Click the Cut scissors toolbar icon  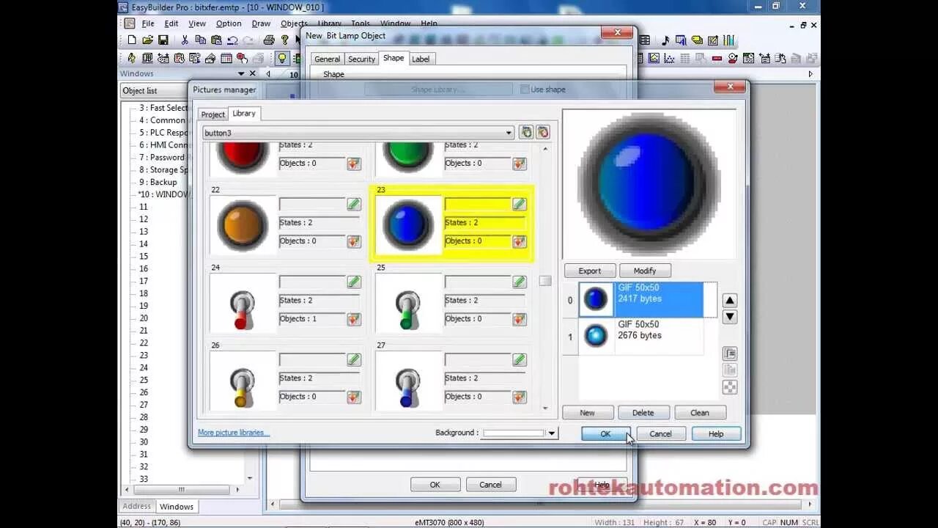[x=185, y=40]
